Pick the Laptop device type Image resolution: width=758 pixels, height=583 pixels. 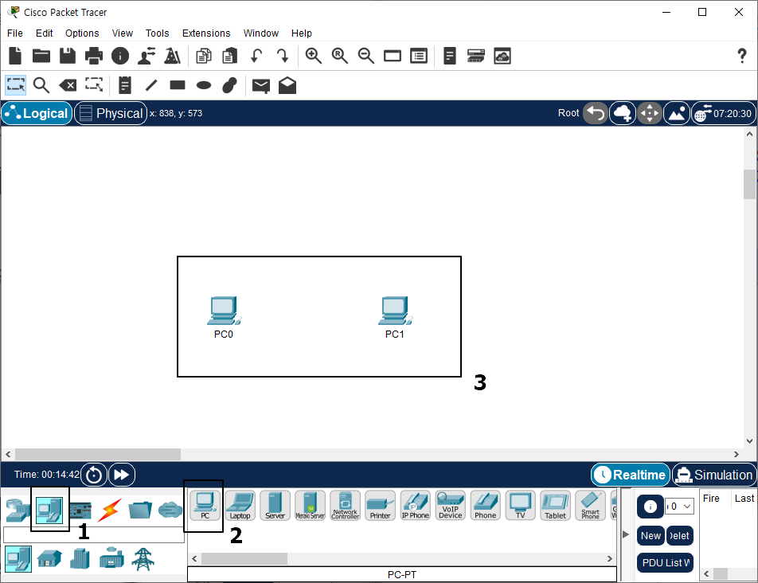click(x=240, y=505)
